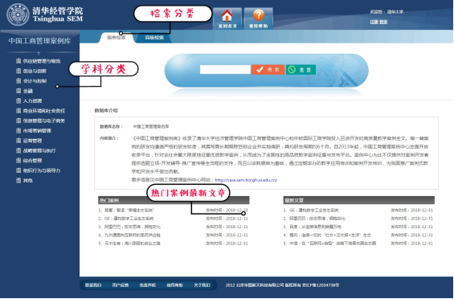Select 供应链管理与物流 category
Screen dimensions: 454x299
[x=42, y=61]
